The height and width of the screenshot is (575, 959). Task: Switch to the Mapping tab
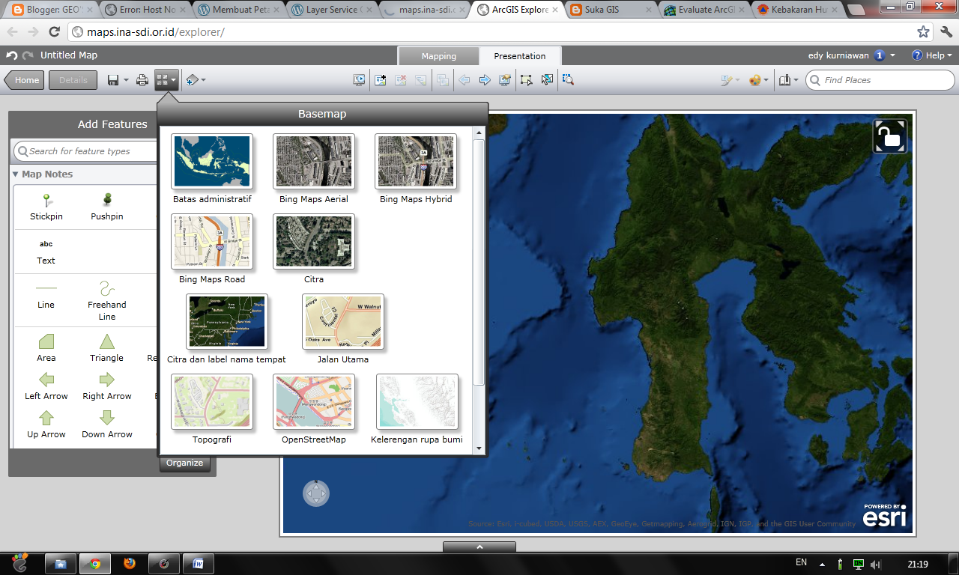click(x=438, y=55)
